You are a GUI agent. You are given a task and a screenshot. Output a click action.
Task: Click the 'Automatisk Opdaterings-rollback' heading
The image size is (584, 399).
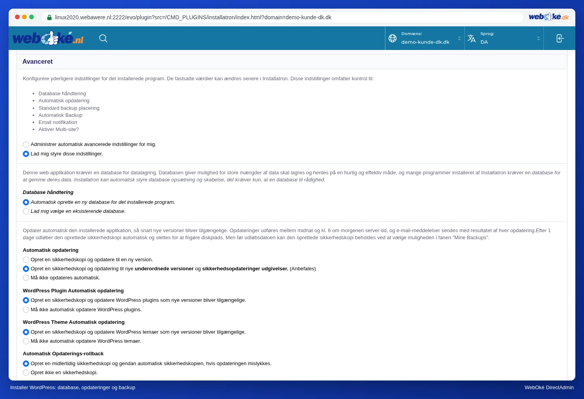[x=63, y=354]
